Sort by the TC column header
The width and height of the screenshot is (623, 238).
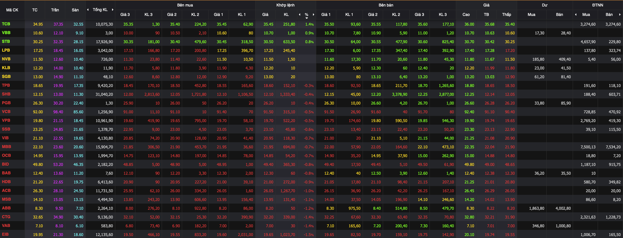pyautogui.click(x=35, y=10)
